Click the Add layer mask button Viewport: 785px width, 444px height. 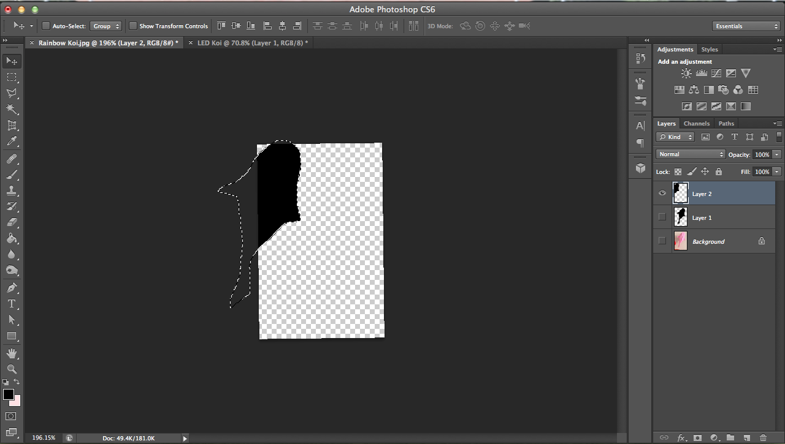pos(697,438)
